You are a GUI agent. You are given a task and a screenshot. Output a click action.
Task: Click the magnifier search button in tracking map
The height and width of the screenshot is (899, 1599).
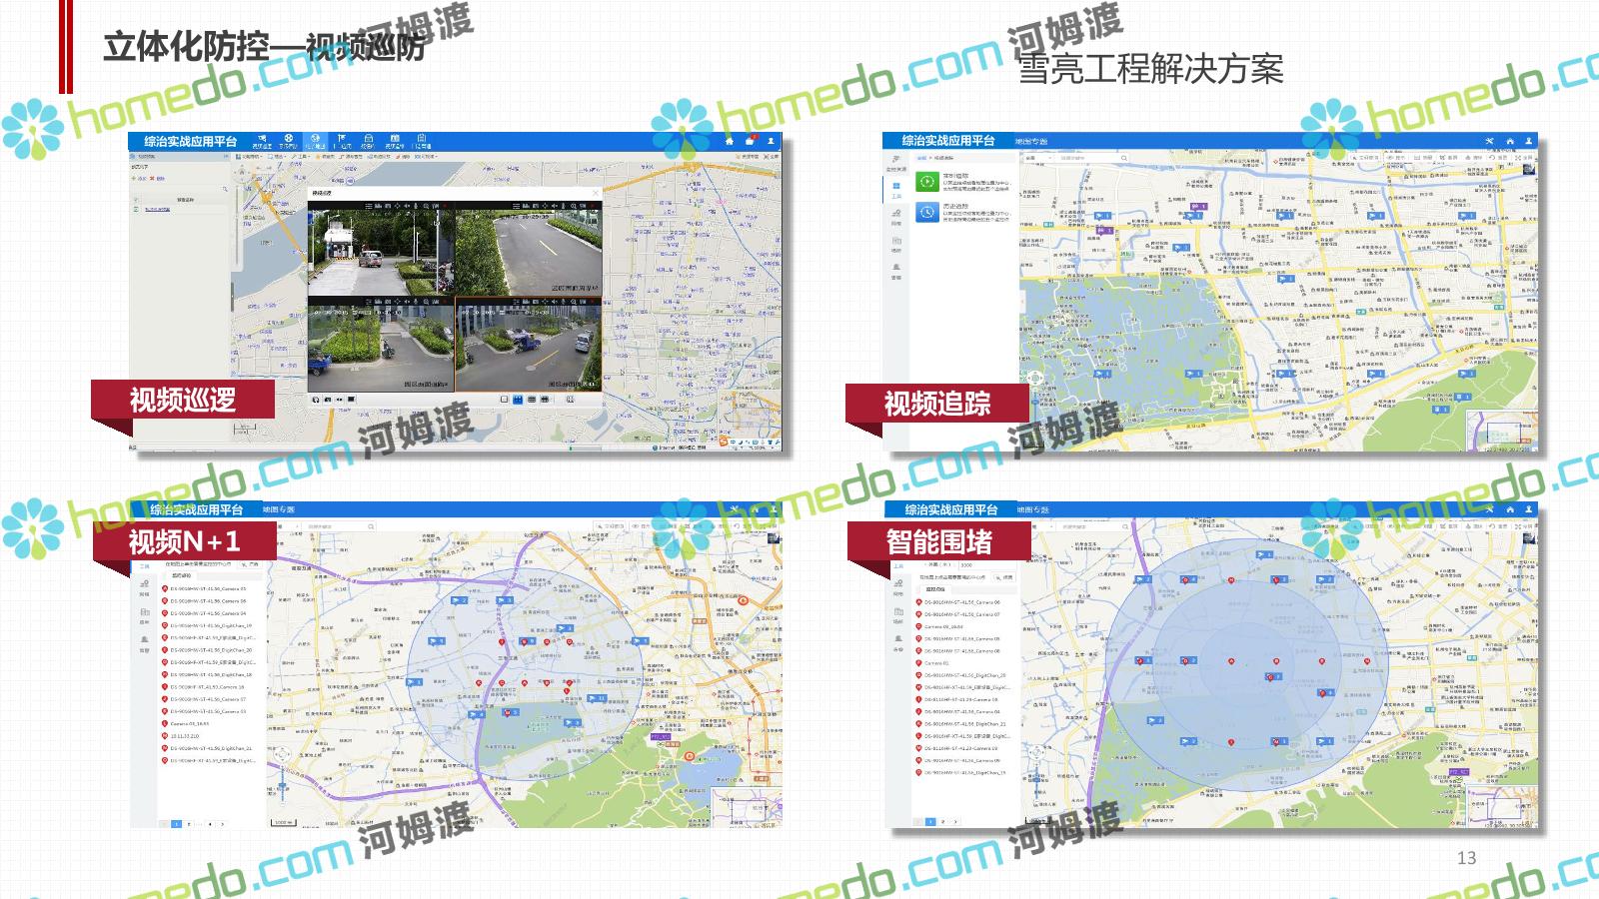tap(1124, 158)
